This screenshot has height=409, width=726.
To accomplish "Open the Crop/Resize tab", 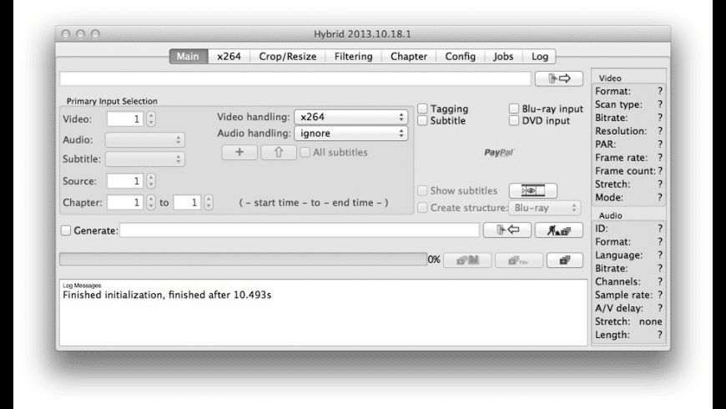I will [x=288, y=57].
